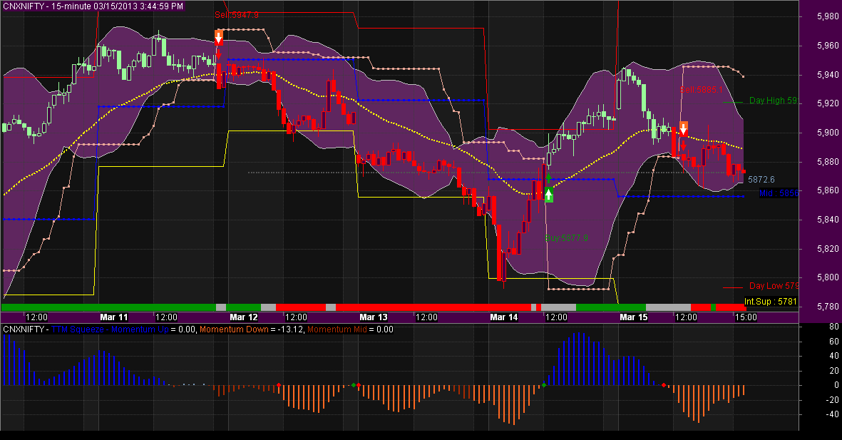Click the Sell:5885.1 signal label
842x440 pixels.
(702, 90)
